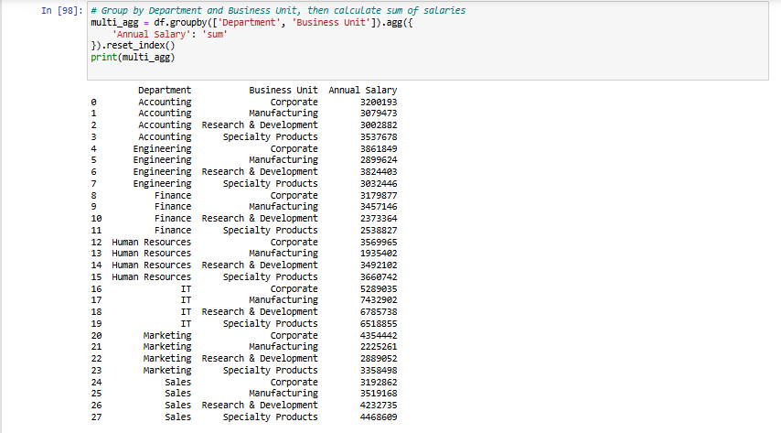The image size is (781, 433).
Task: Click the Business Unit column header
Action: click(284, 91)
